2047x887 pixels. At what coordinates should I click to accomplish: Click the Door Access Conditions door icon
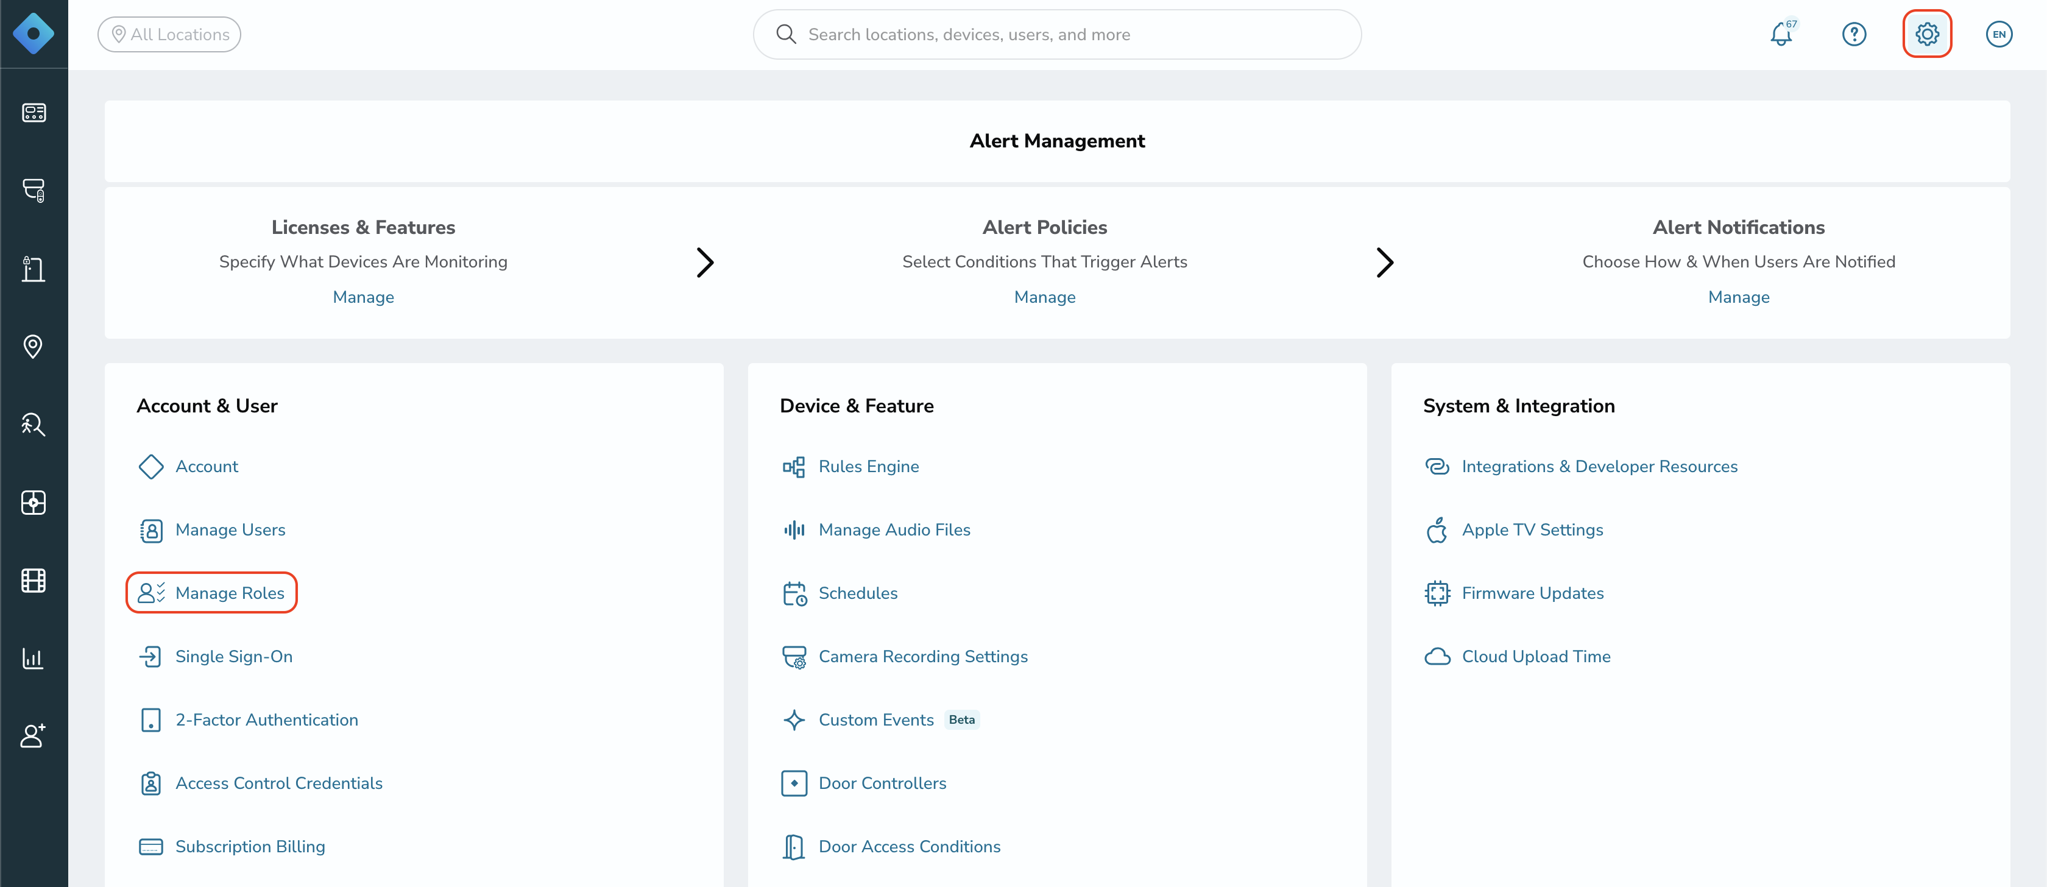click(794, 846)
